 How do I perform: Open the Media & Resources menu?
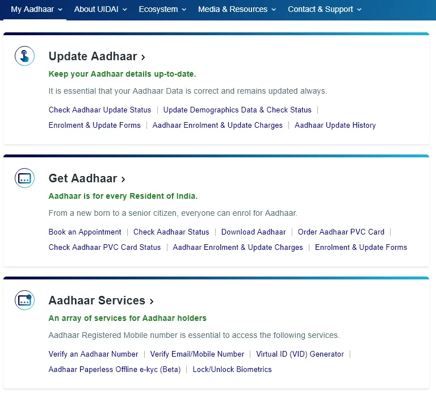click(237, 9)
